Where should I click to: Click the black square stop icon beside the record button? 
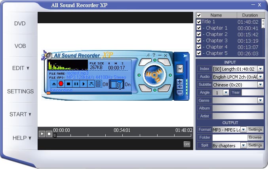pyautogui.click(x=68, y=84)
